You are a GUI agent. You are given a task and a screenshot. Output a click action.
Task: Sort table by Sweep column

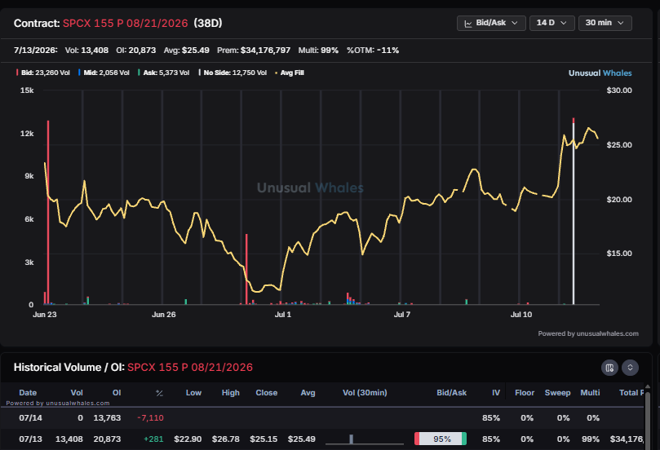click(558, 393)
